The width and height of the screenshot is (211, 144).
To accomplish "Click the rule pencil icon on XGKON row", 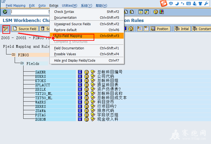I will 93,119.
